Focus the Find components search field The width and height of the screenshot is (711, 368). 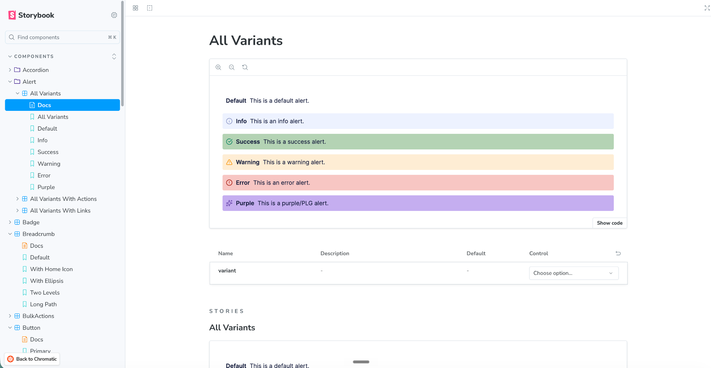pyautogui.click(x=62, y=37)
